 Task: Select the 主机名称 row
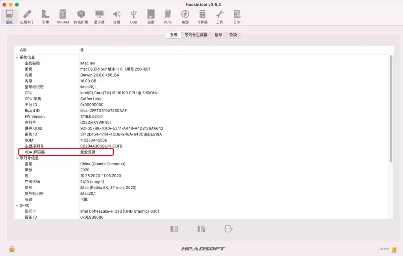pos(202,63)
